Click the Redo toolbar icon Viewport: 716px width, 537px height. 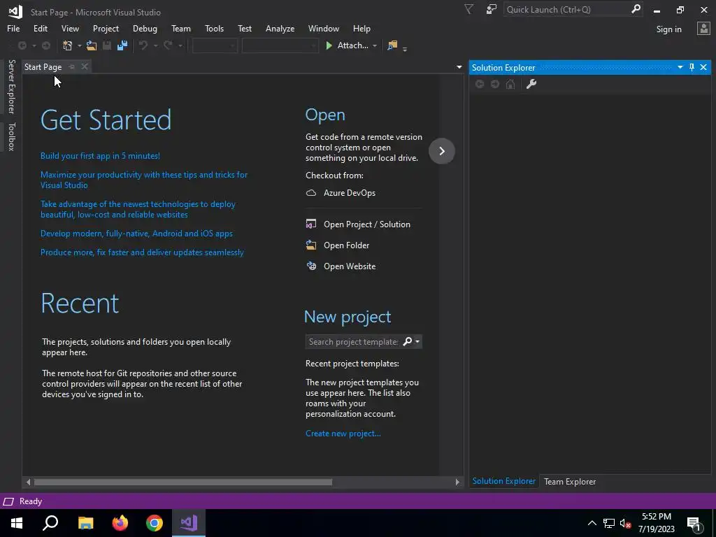168,45
